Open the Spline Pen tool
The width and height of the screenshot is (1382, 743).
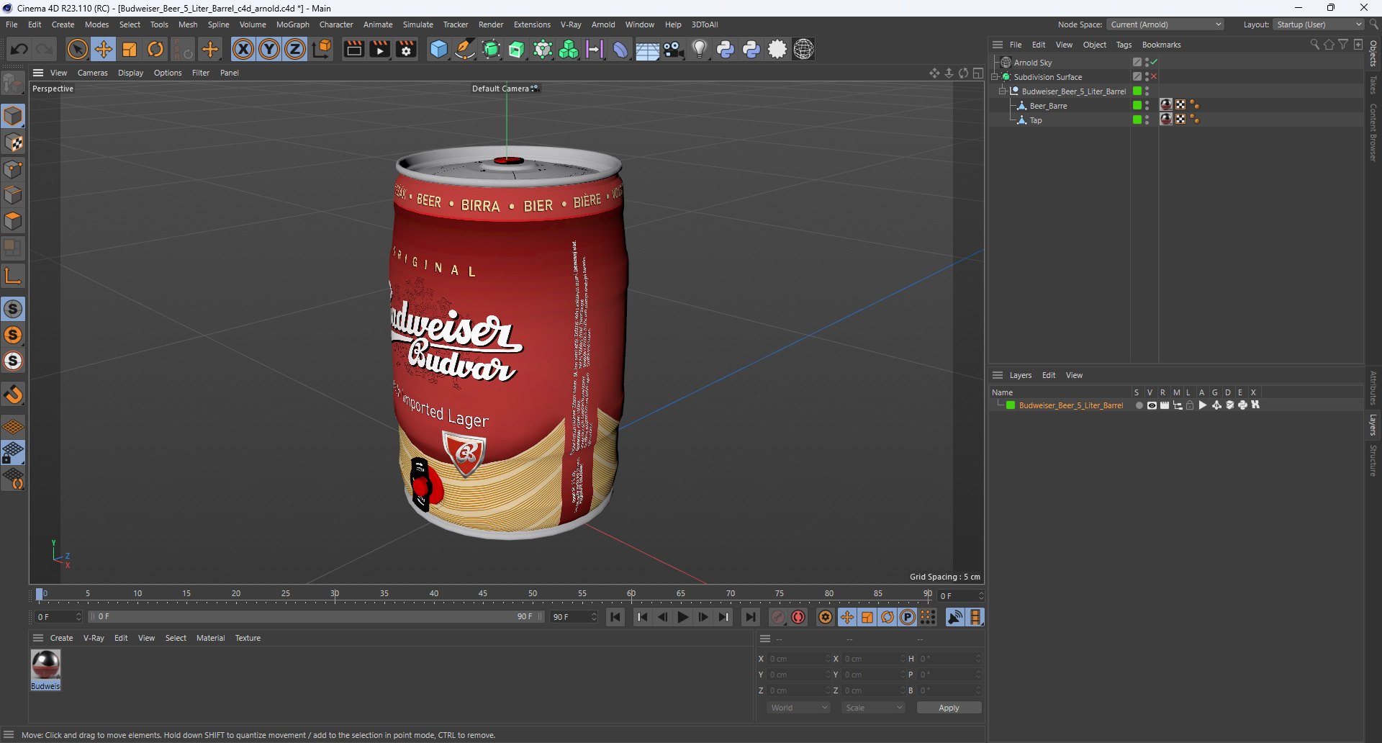(465, 49)
